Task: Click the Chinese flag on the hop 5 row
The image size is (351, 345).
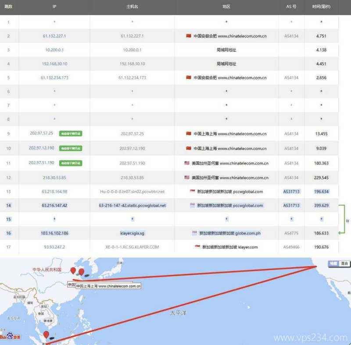Action: click(189, 77)
